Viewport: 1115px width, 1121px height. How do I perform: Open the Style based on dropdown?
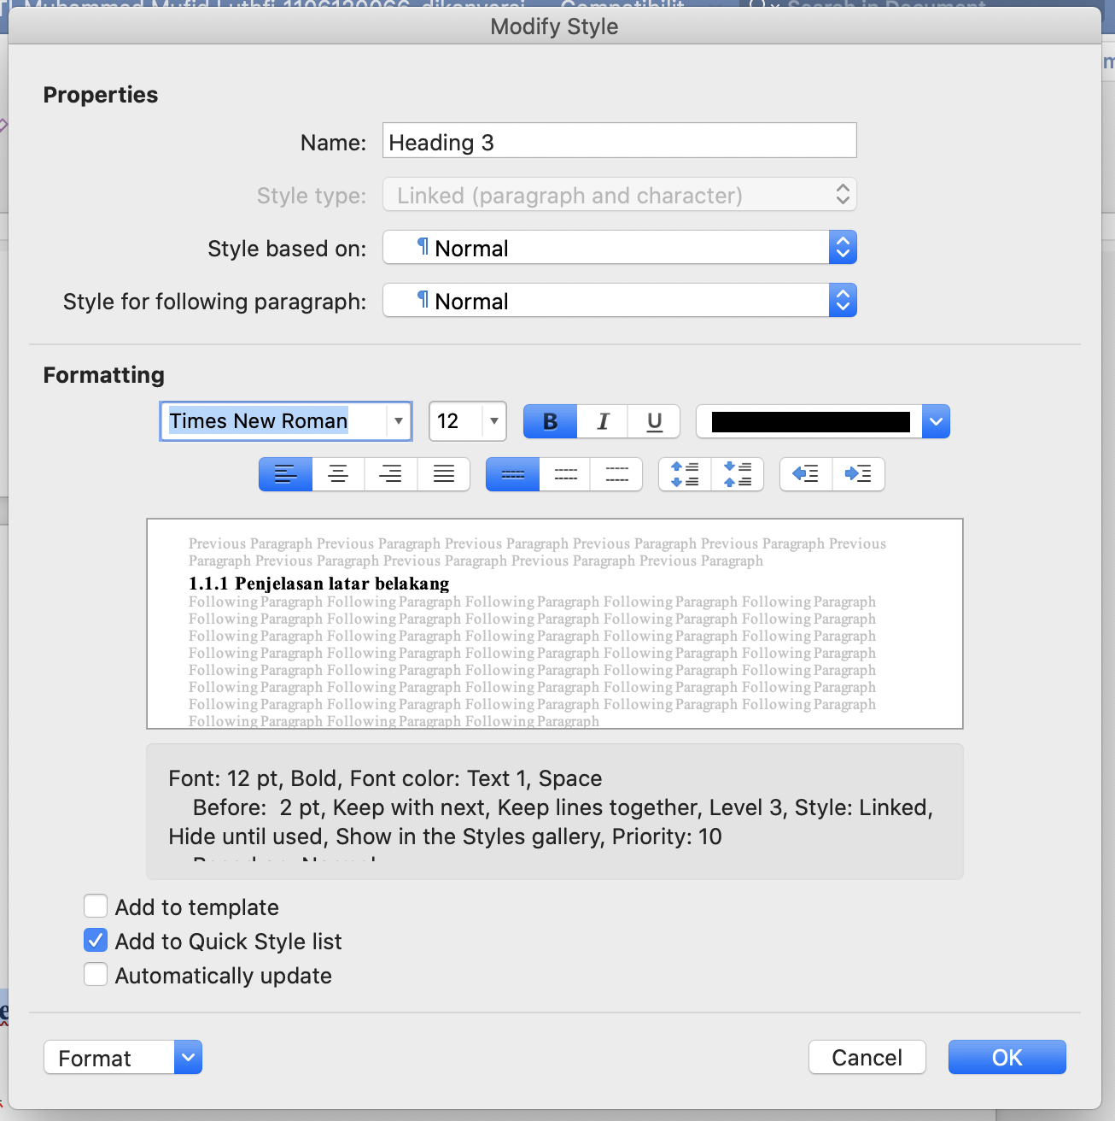coord(842,247)
